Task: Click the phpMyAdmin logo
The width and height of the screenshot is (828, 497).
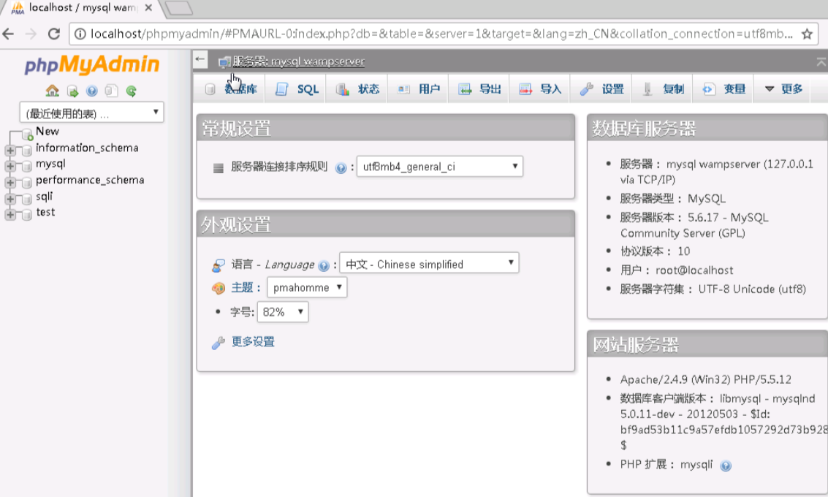Action: tap(91, 65)
